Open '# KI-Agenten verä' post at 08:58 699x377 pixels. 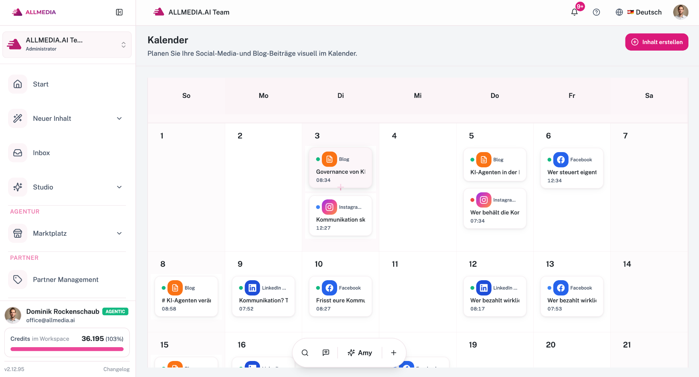pos(186,296)
